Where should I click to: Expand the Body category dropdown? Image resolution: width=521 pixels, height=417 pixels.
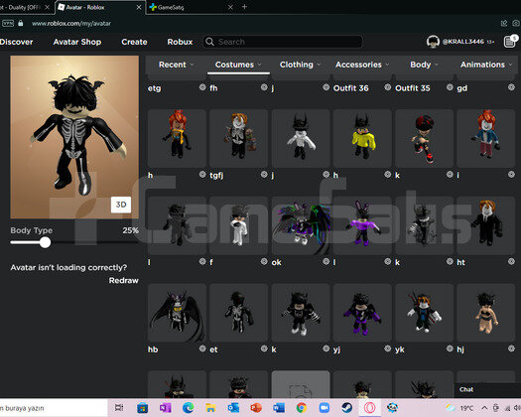[424, 65]
